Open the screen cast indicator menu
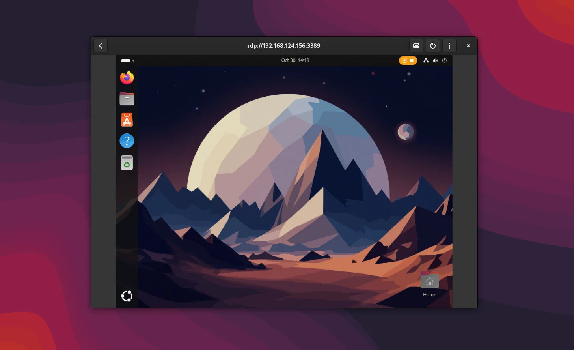Image resolution: width=574 pixels, height=350 pixels. 408,60
